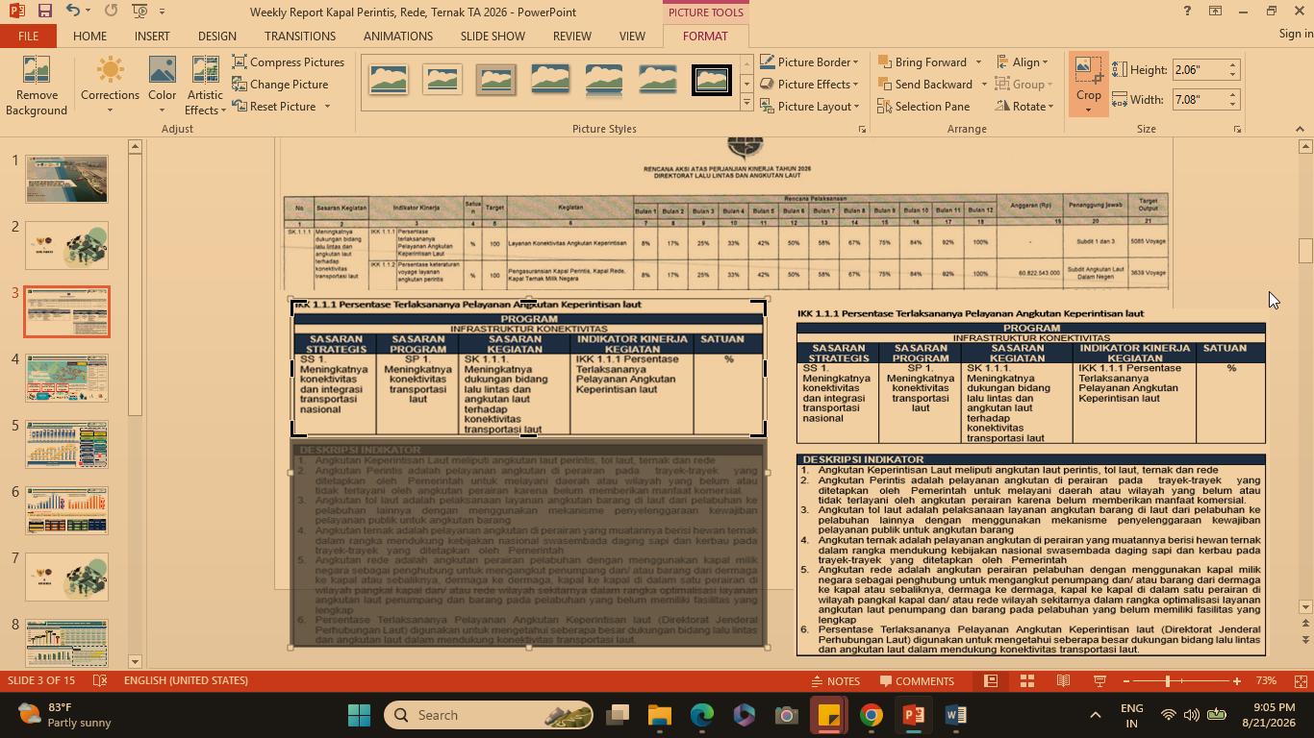Open the ANIMATIONS ribbon tab

(x=398, y=36)
